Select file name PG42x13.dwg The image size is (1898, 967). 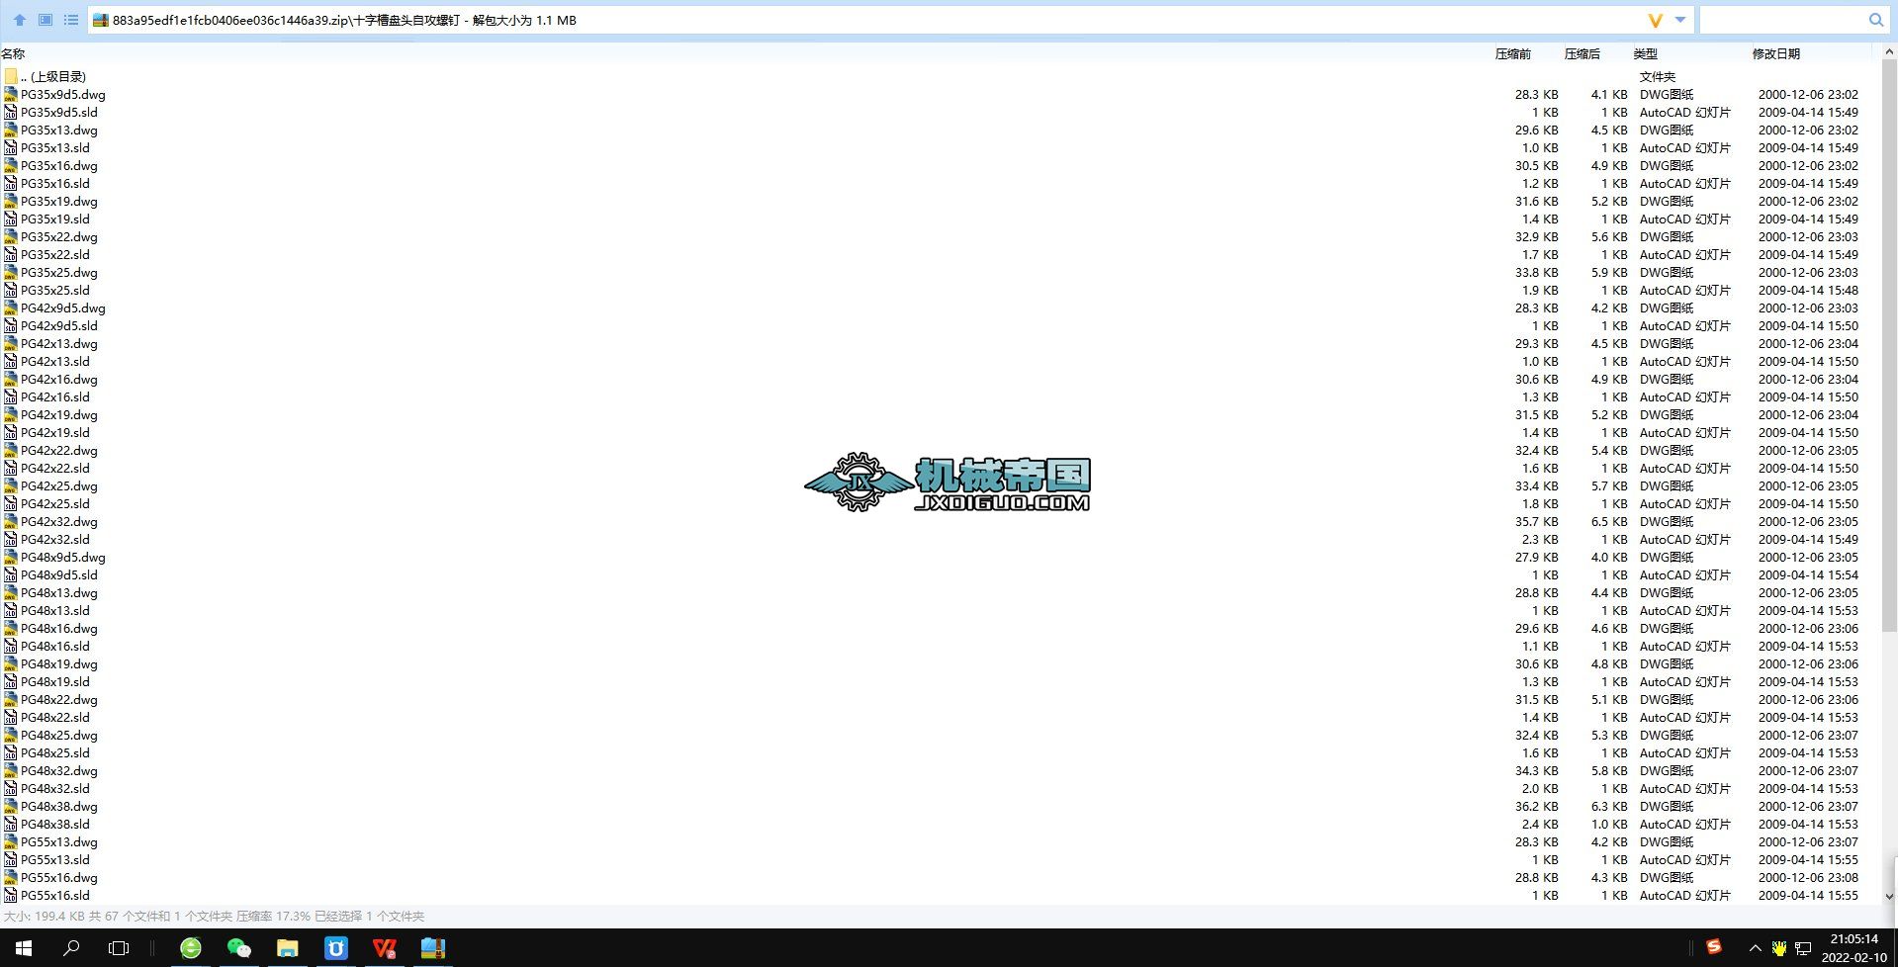(x=59, y=344)
